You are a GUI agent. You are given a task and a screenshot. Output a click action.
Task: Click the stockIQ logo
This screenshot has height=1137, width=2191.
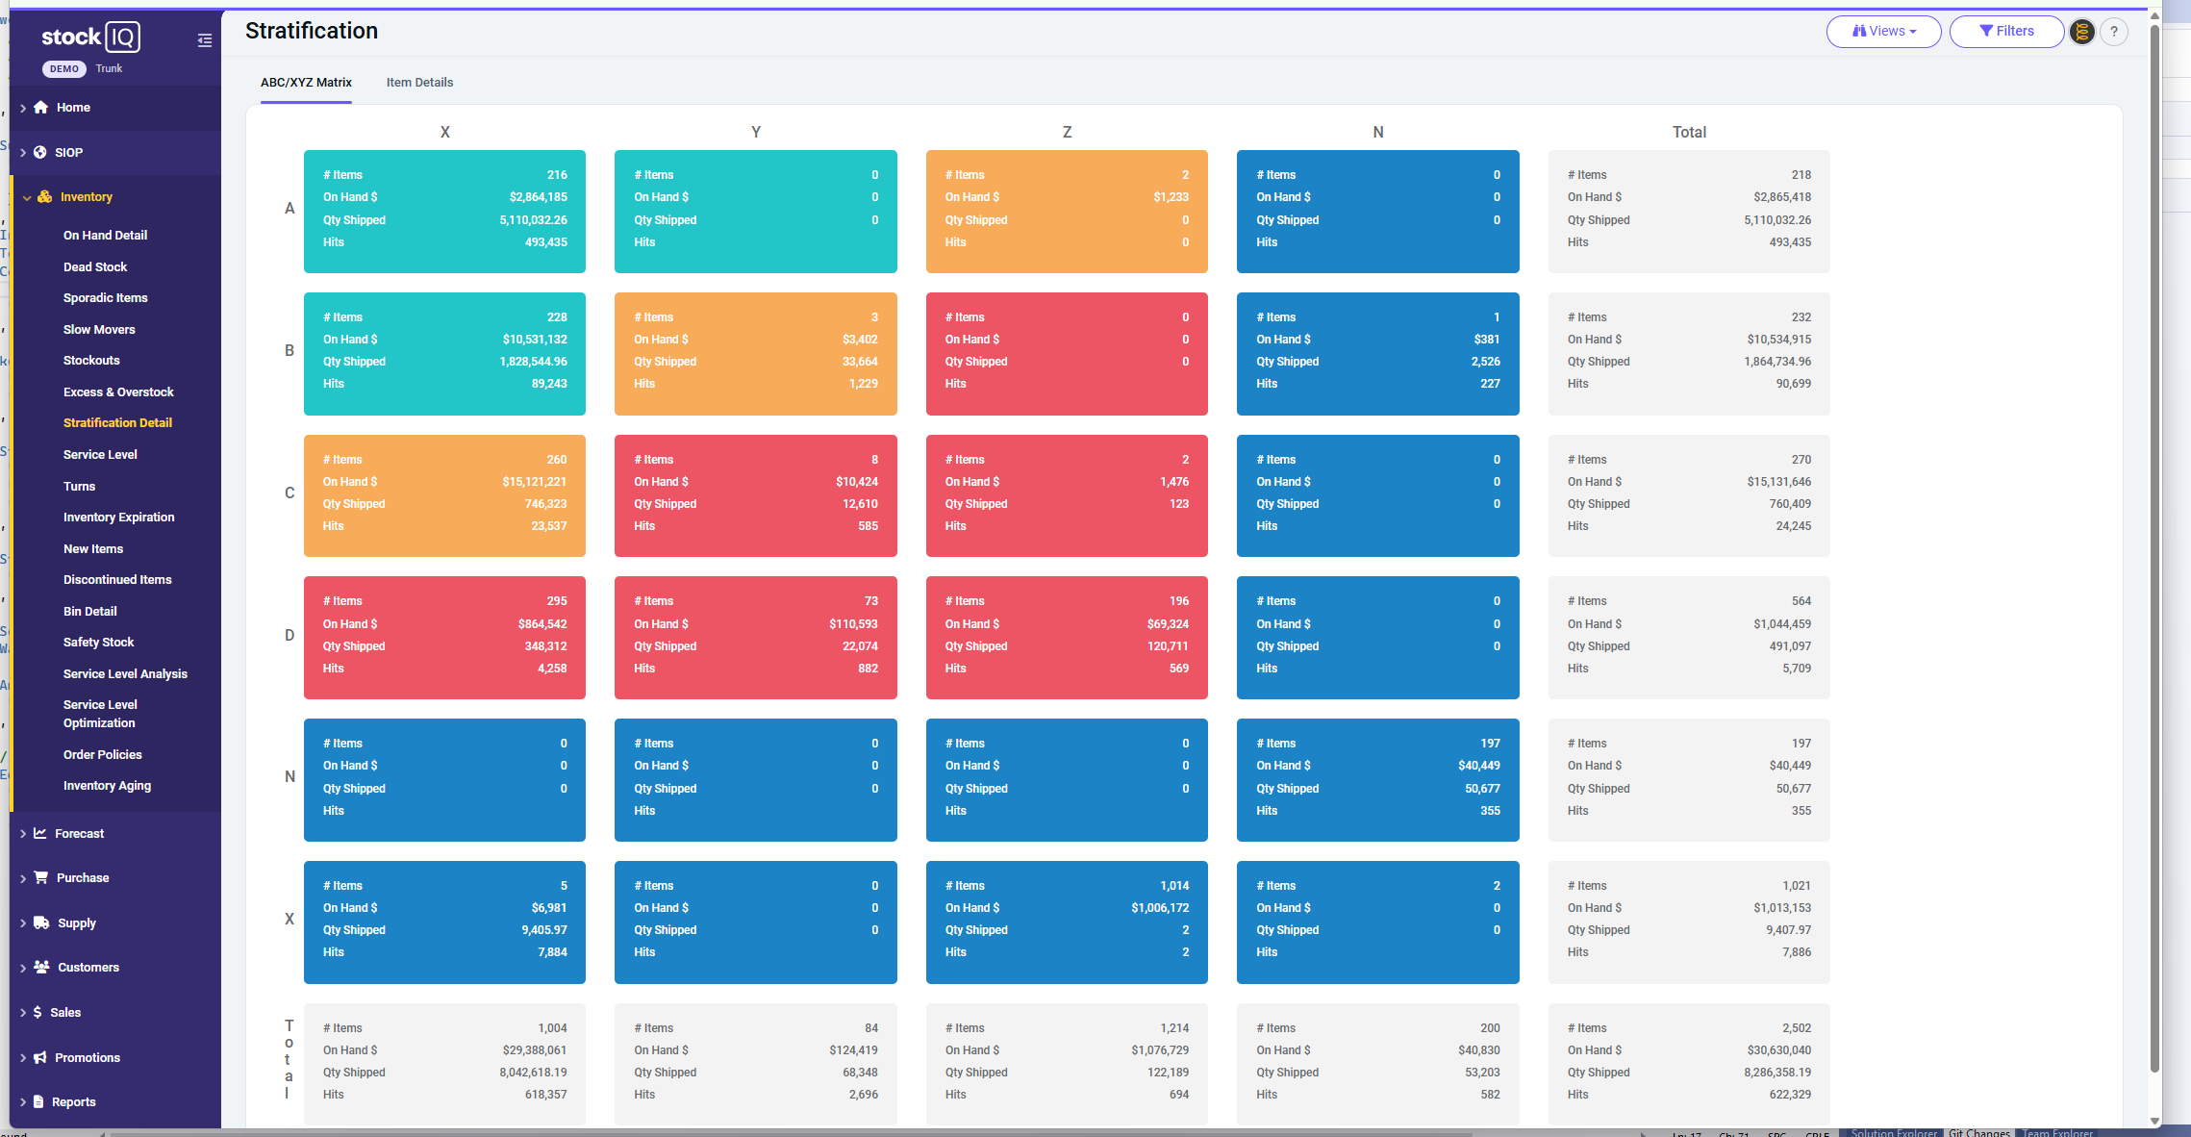pyautogui.click(x=90, y=37)
